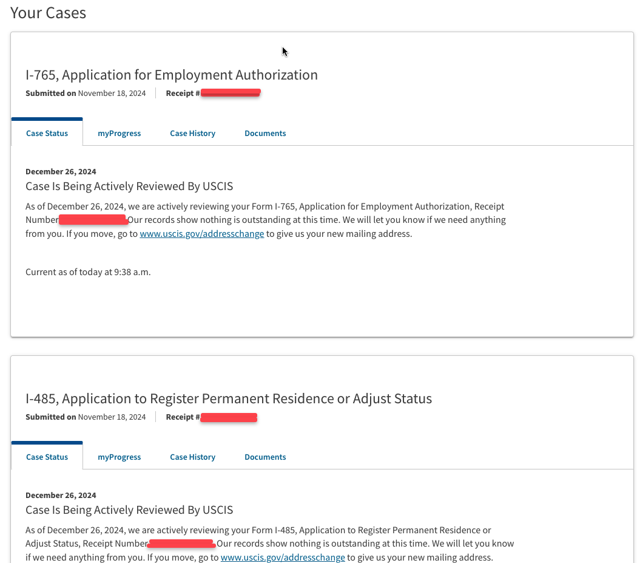This screenshot has width=640, height=563.
Task: Click the redacted I-765 receipt number
Action: (231, 93)
